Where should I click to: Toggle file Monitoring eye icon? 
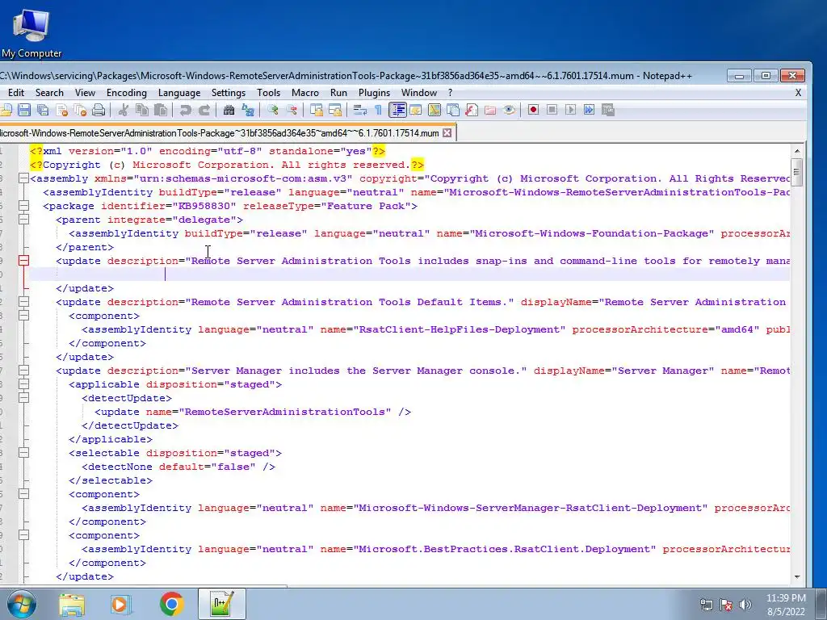(509, 110)
